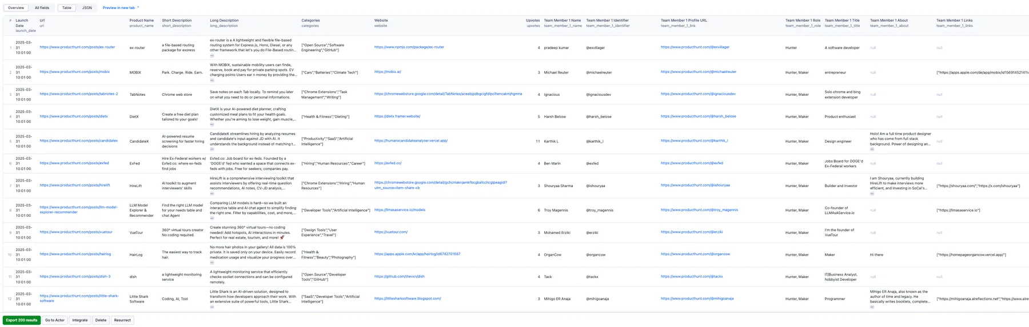The width and height of the screenshot is (1029, 327).
Task: Expand CandidateX long description ellipsis
Action: click(x=212, y=149)
